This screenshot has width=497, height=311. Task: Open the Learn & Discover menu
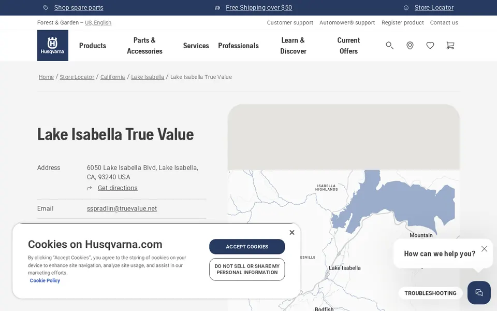coord(293,46)
